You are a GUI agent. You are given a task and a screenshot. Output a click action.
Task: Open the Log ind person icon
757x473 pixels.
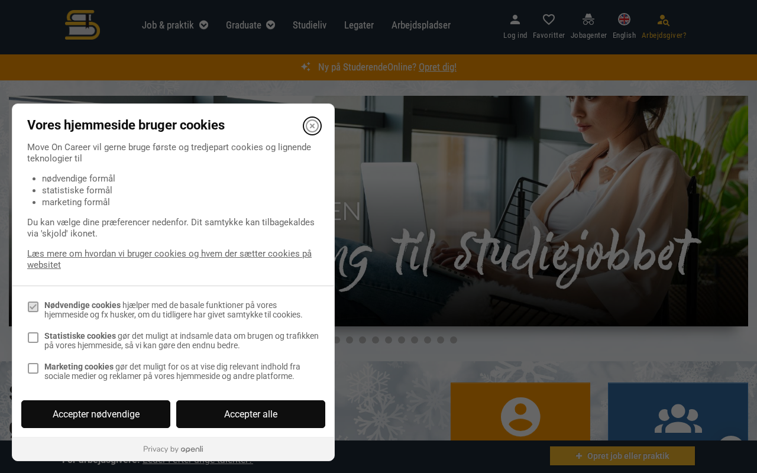pyautogui.click(x=515, y=20)
